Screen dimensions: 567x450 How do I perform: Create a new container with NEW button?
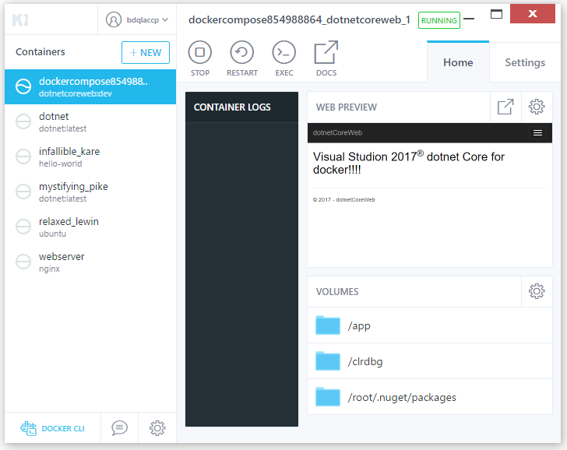[x=146, y=52]
